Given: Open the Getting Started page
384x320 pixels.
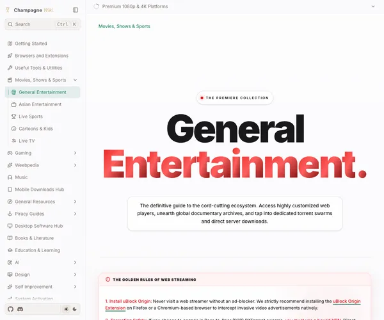Looking at the screenshot, I should click(x=31, y=44).
